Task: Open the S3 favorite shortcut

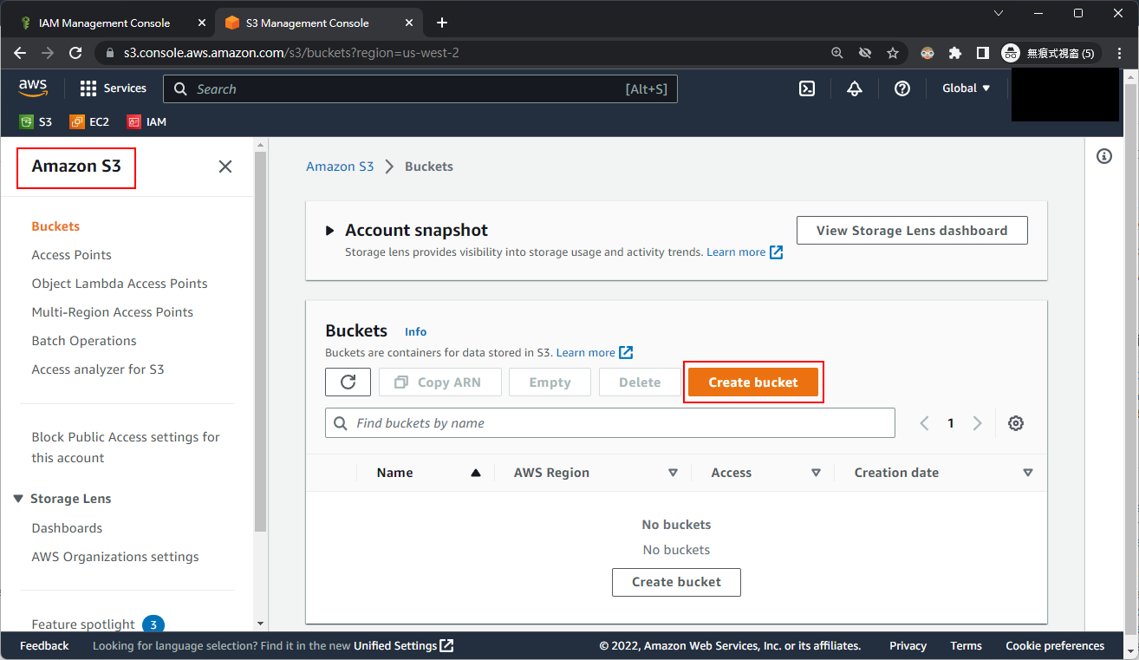Action: [36, 122]
